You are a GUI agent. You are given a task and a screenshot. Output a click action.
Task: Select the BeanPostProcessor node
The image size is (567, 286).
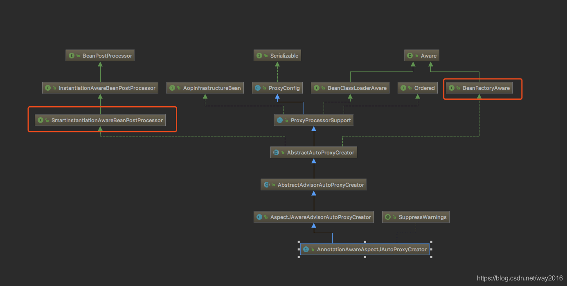(100, 56)
